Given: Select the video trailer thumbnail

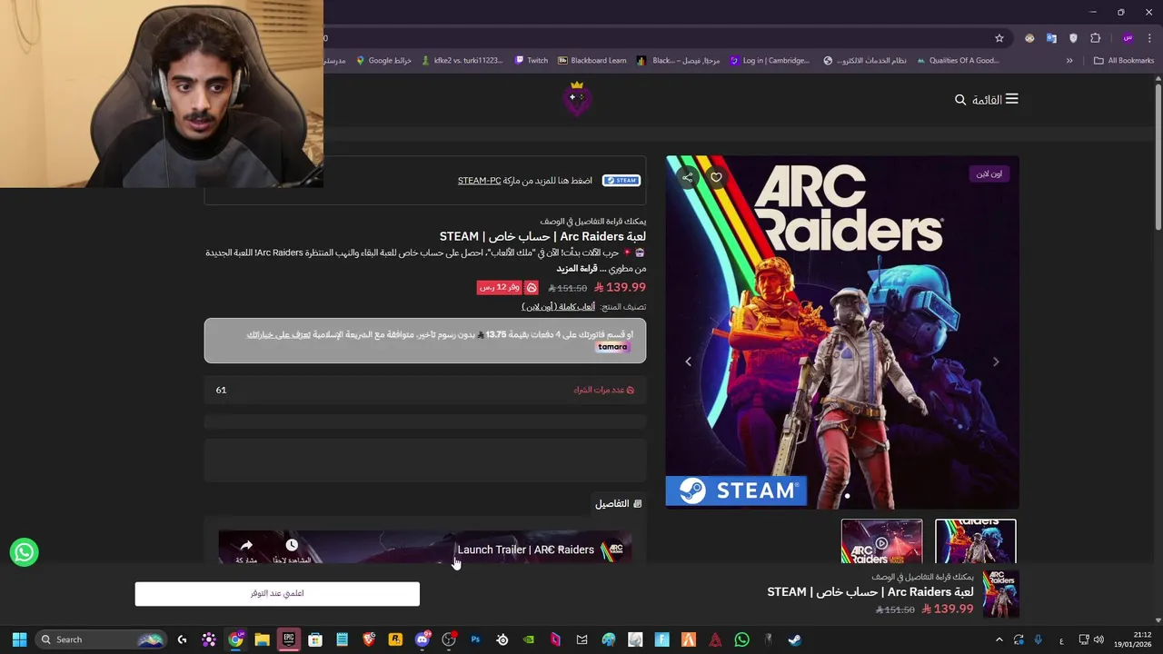Looking at the screenshot, I should [x=881, y=542].
